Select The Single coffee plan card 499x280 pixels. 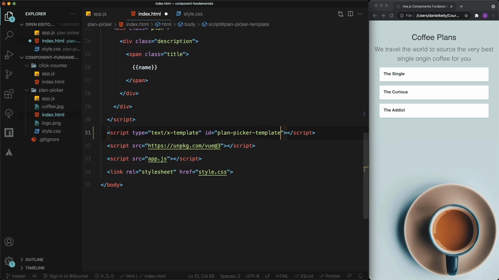[434, 74]
